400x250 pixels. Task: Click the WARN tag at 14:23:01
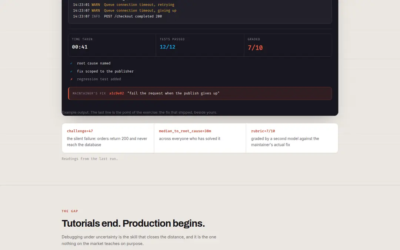(x=96, y=4)
